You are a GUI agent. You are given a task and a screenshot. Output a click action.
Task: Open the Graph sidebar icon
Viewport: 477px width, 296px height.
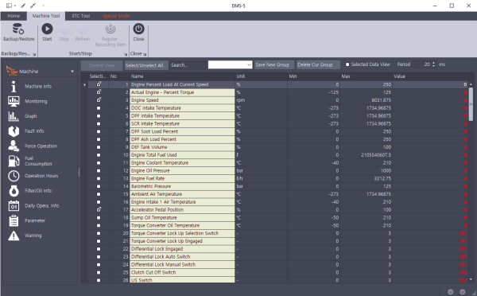pyautogui.click(x=14, y=116)
